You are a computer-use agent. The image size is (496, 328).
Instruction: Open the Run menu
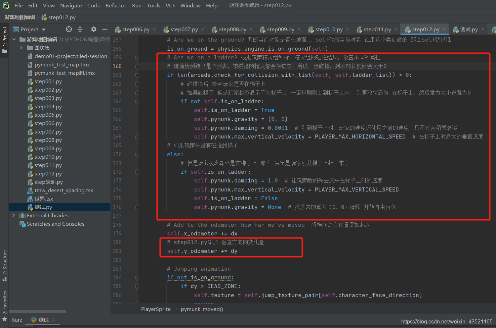137,5
